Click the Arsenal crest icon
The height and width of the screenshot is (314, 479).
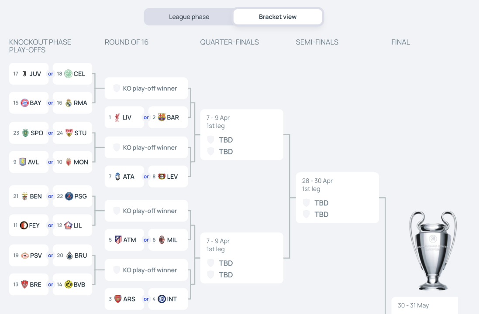click(x=118, y=299)
